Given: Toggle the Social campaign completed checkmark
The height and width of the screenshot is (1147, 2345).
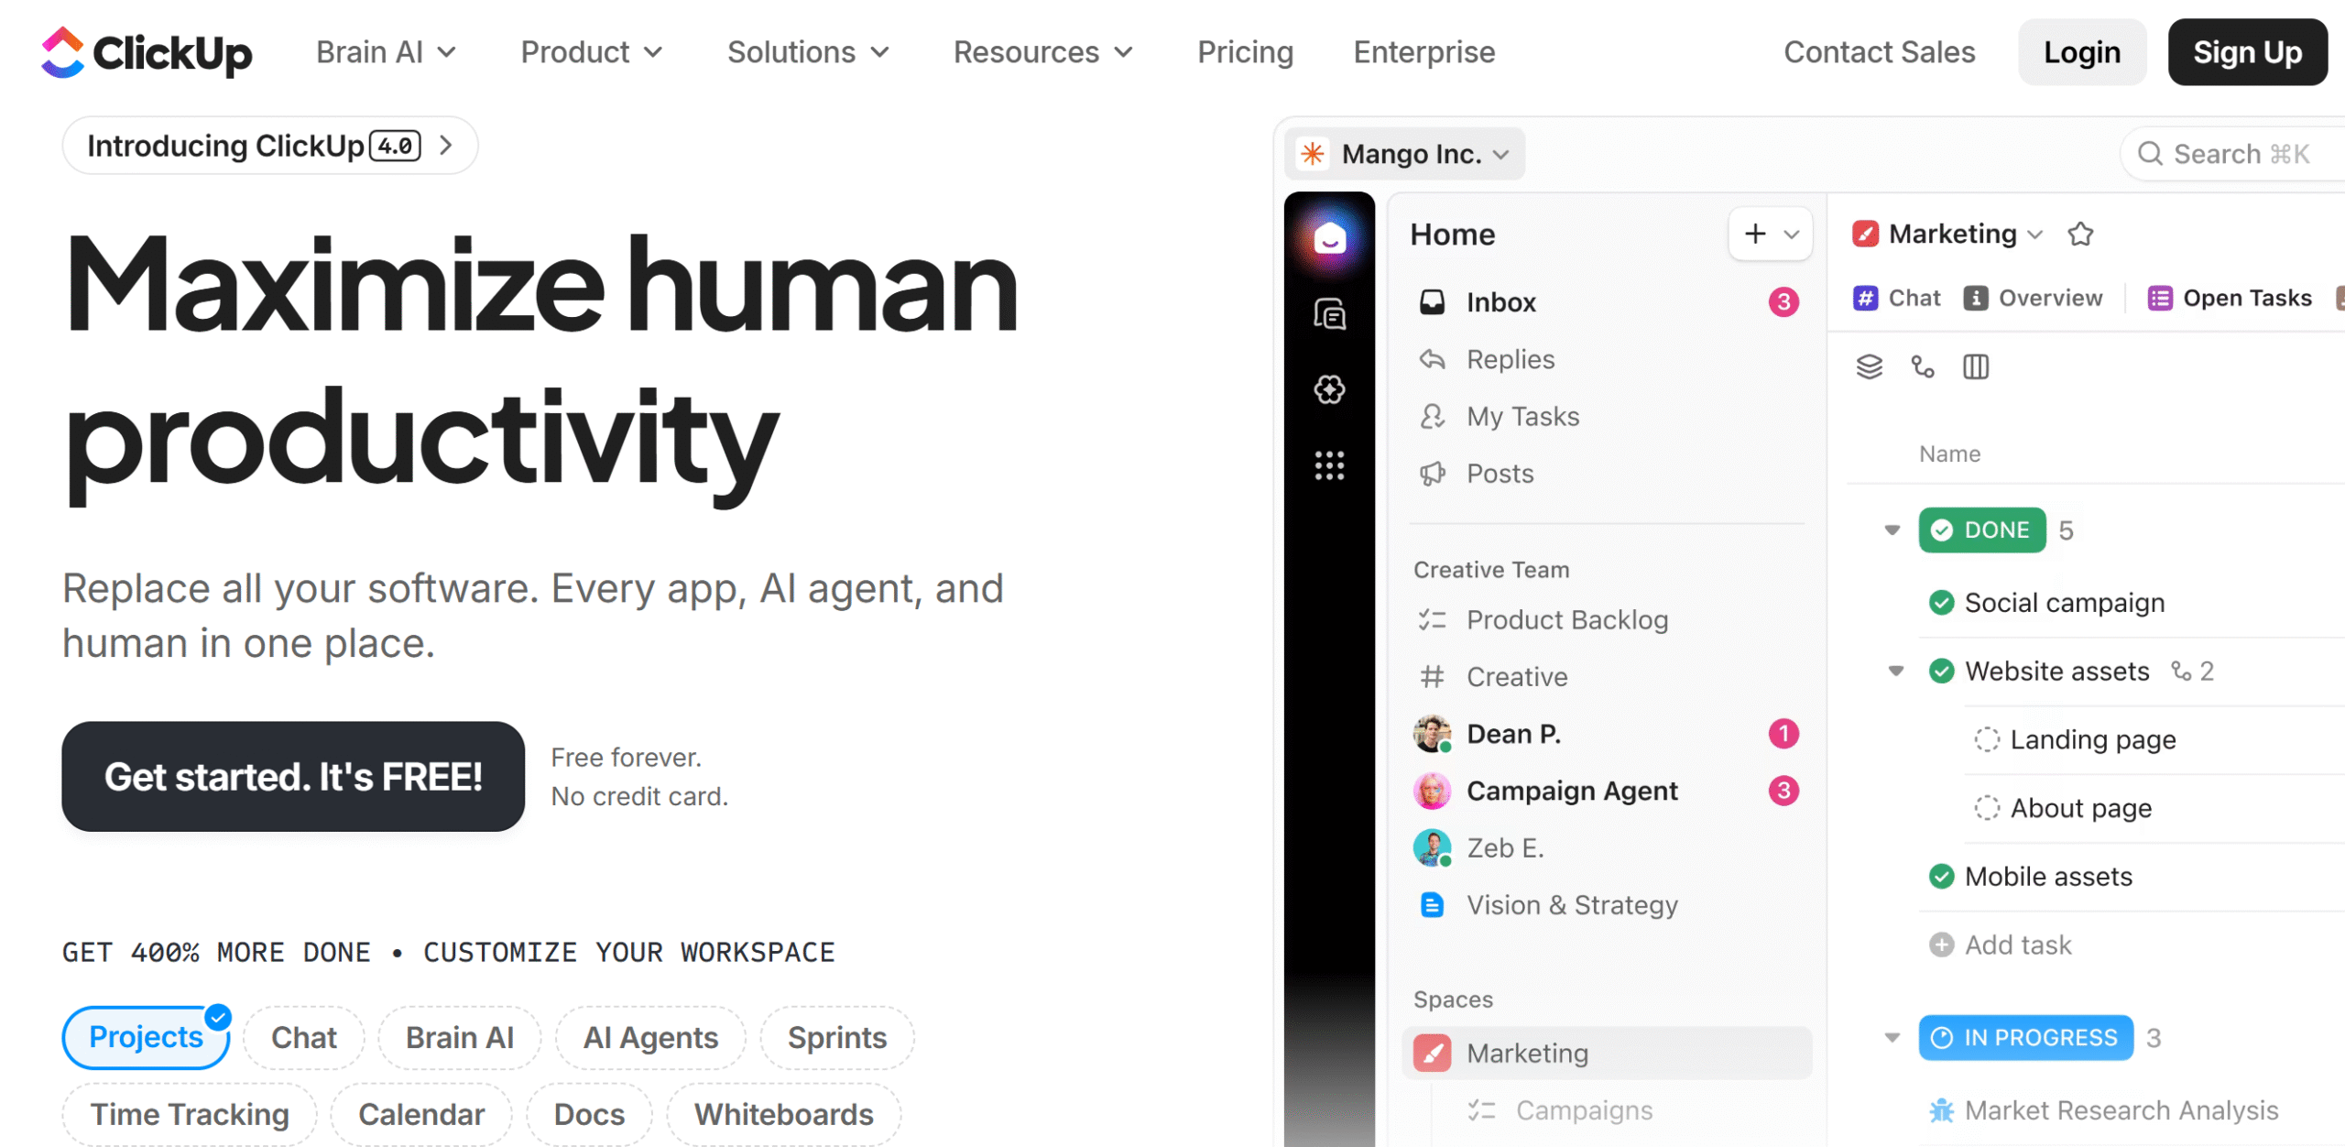Looking at the screenshot, I should pos(1941,603).
